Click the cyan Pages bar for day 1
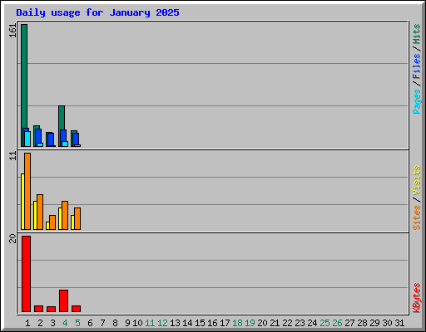 27,139
